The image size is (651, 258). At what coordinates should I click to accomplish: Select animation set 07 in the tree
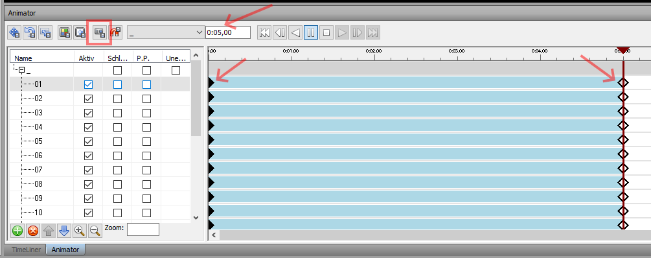(x=39, y=170)
